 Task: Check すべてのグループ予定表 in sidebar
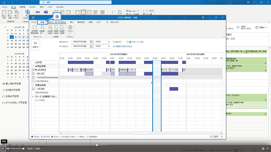tap(4, 103)
